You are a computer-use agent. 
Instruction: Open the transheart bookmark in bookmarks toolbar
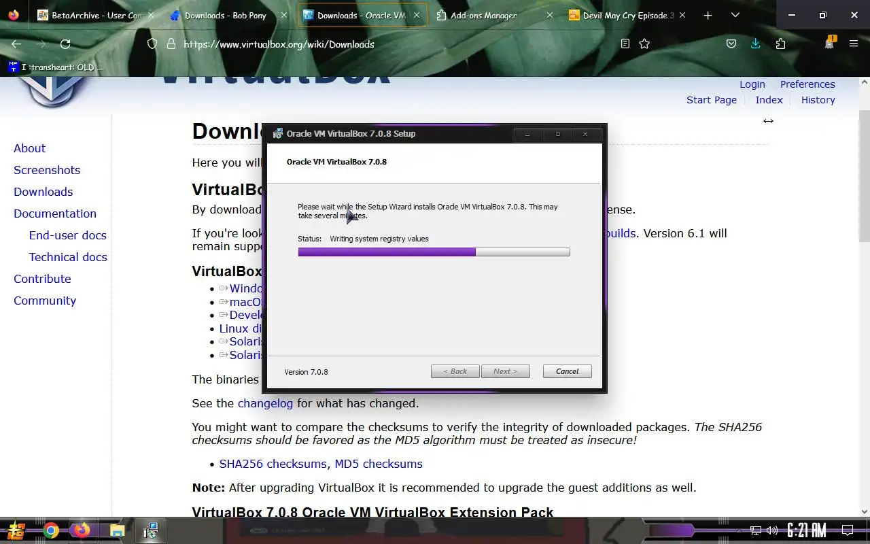tap(54, 67)
